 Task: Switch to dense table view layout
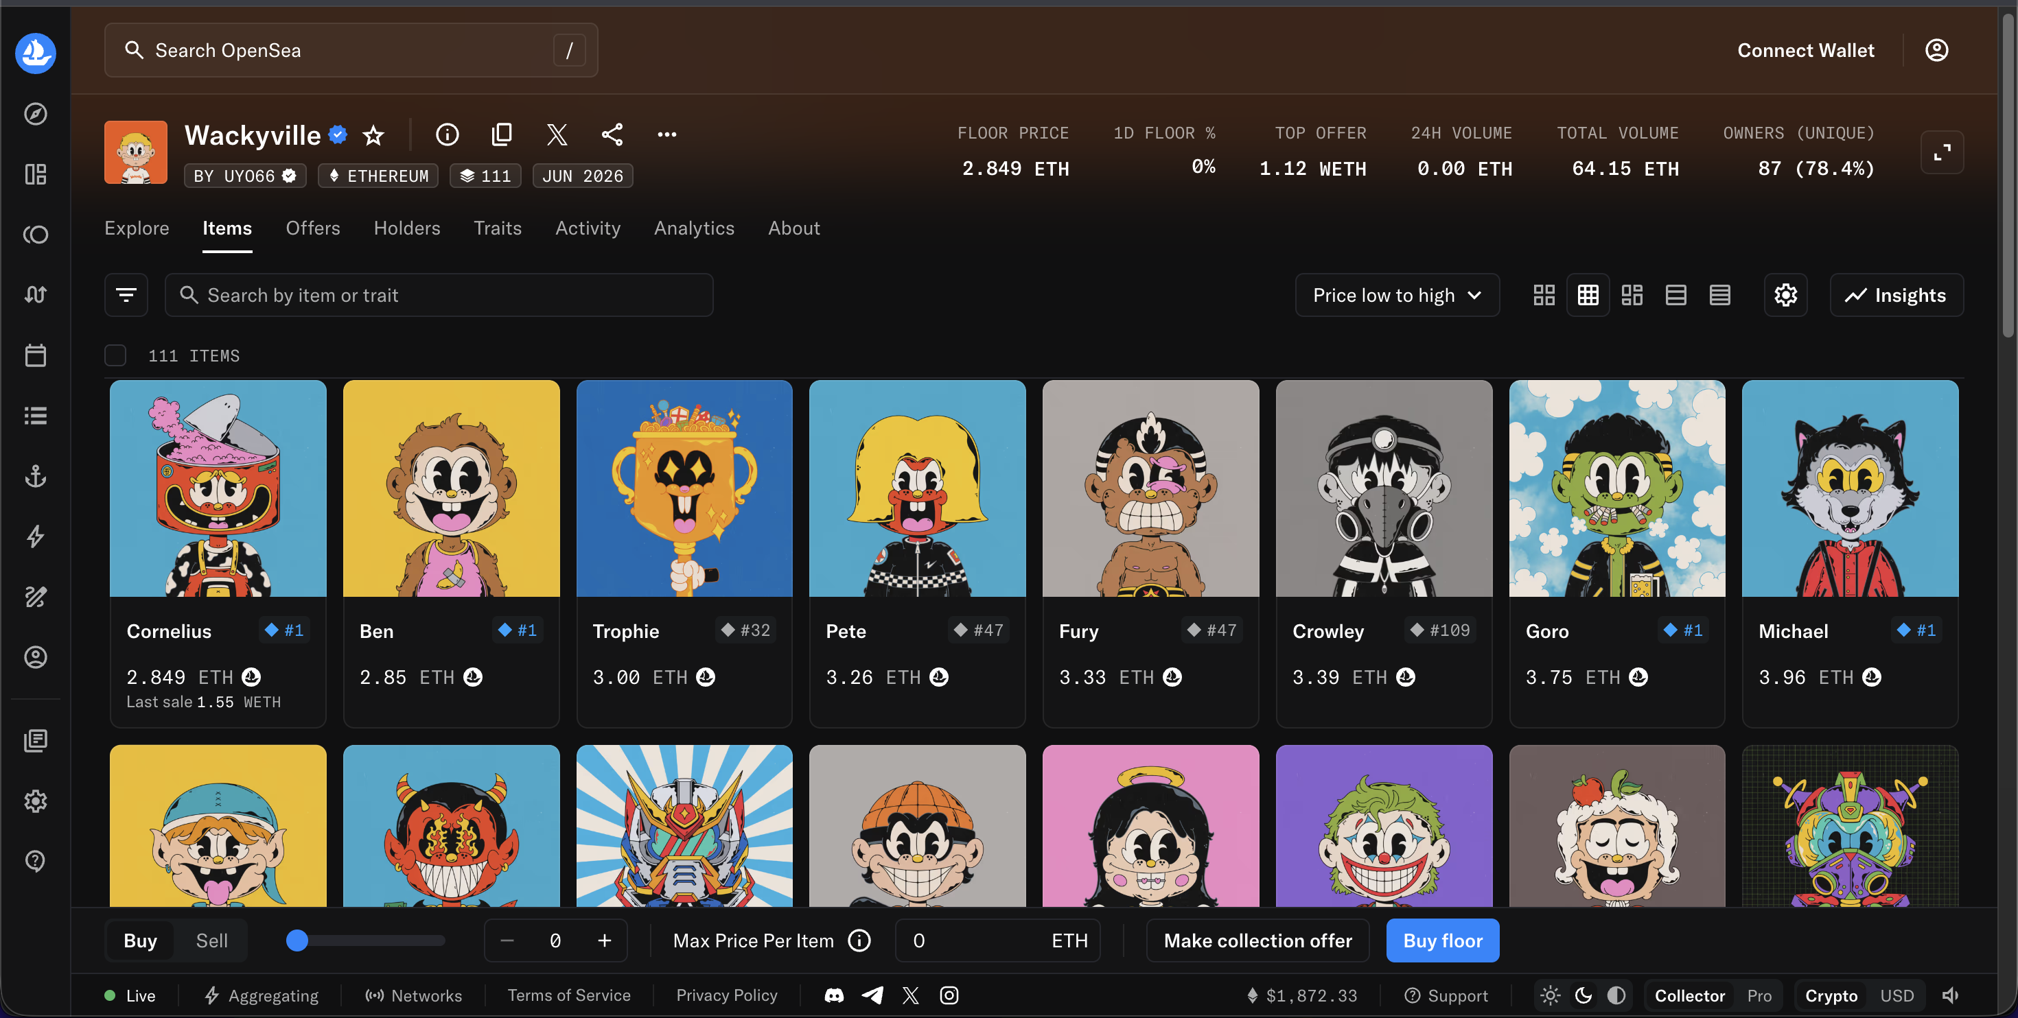pyautogui.click(x=1719, y=295)
